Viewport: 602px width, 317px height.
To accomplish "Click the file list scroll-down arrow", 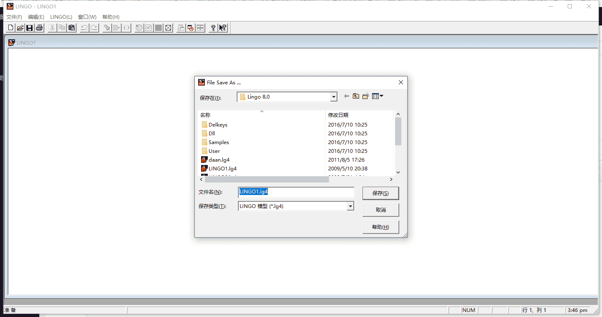I will coord(398,172).
